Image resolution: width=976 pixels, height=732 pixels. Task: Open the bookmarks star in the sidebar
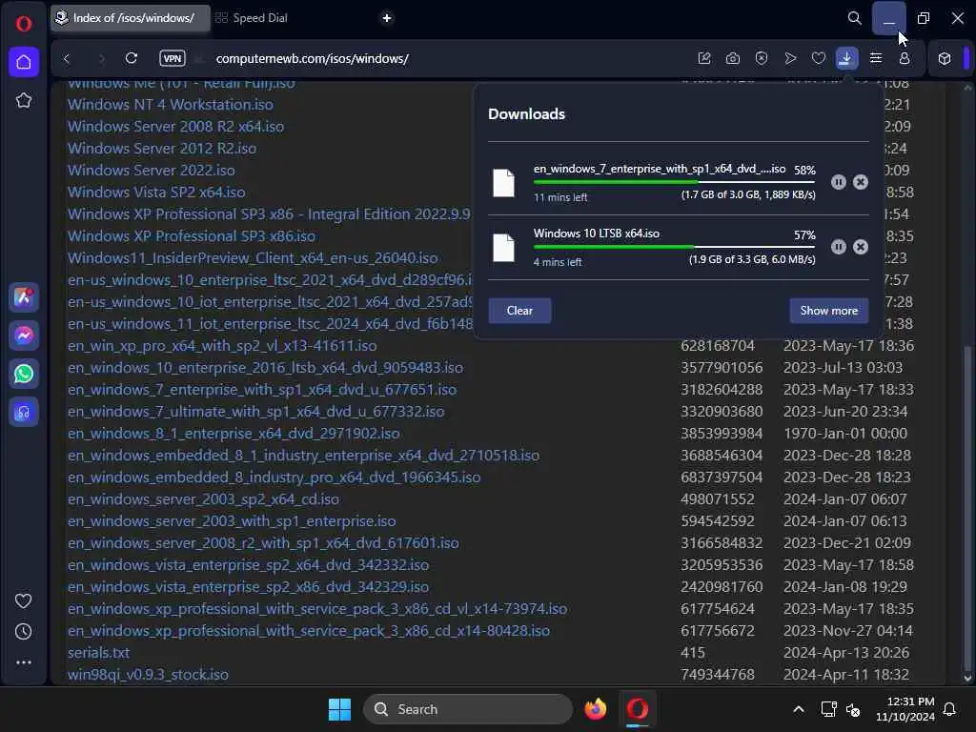24,100
